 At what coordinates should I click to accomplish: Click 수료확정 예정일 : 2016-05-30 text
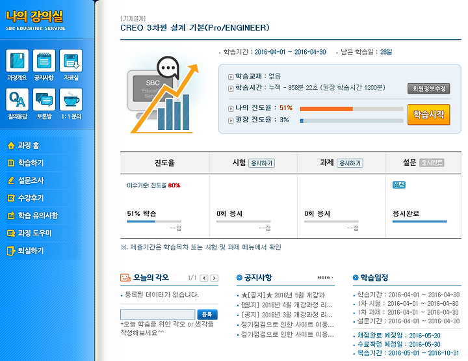point(398,344)
